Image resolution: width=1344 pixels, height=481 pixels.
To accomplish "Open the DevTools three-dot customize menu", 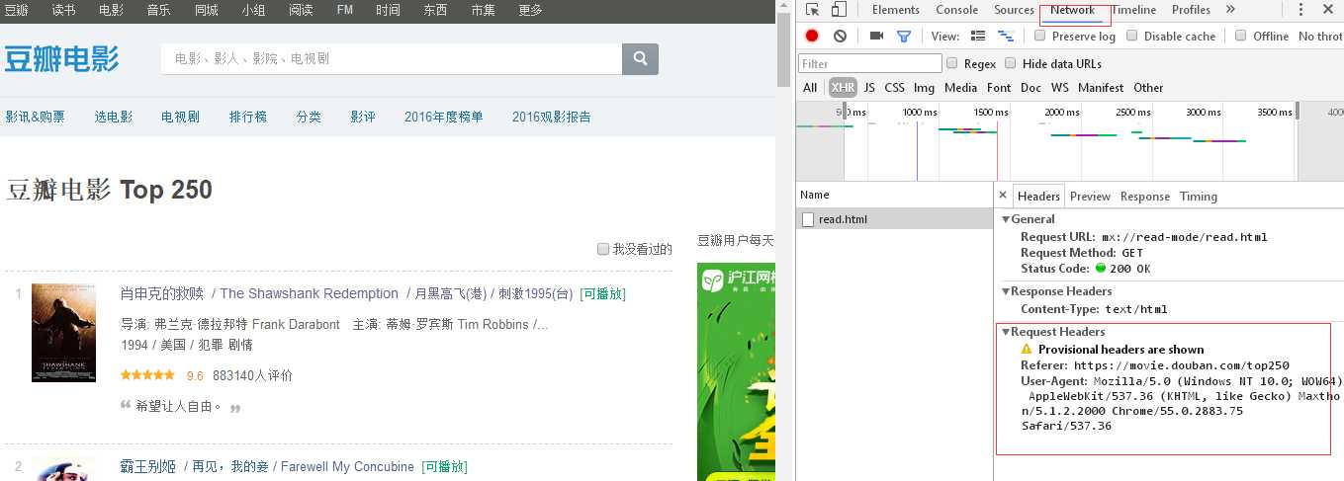I will [1299, 10].
